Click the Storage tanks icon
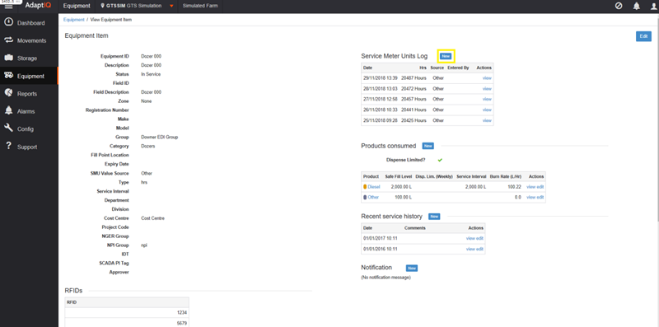The width and height of the screenshot is (659, 327). tap(8, 58)
